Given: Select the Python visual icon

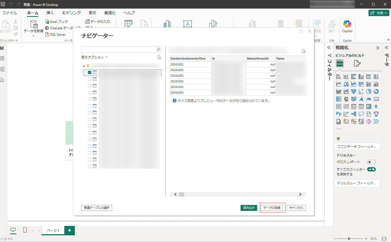Looking at the screenshot, I should click(339, 114).
